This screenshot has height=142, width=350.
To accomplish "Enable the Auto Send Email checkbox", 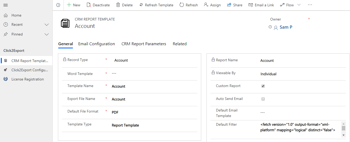I will [263, 99].
